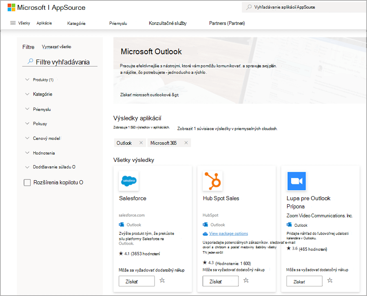
Task: Open Konzultačné služby in the navigation
Action: click(x=168, y=23)
